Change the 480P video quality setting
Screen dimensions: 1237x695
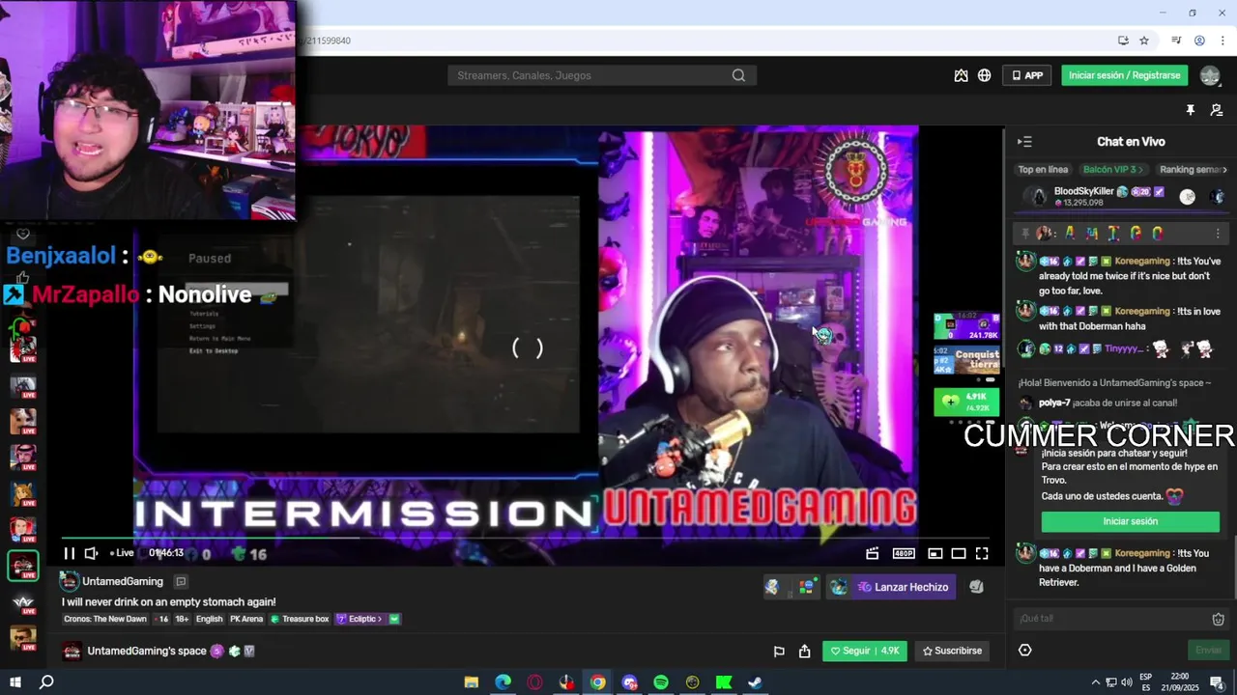(x=904, y=553)
